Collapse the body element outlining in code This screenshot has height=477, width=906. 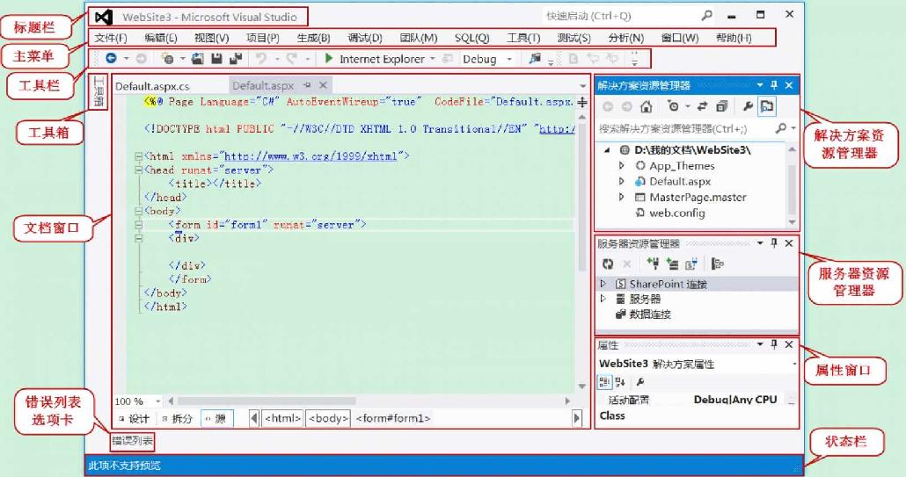pos(139,211)
